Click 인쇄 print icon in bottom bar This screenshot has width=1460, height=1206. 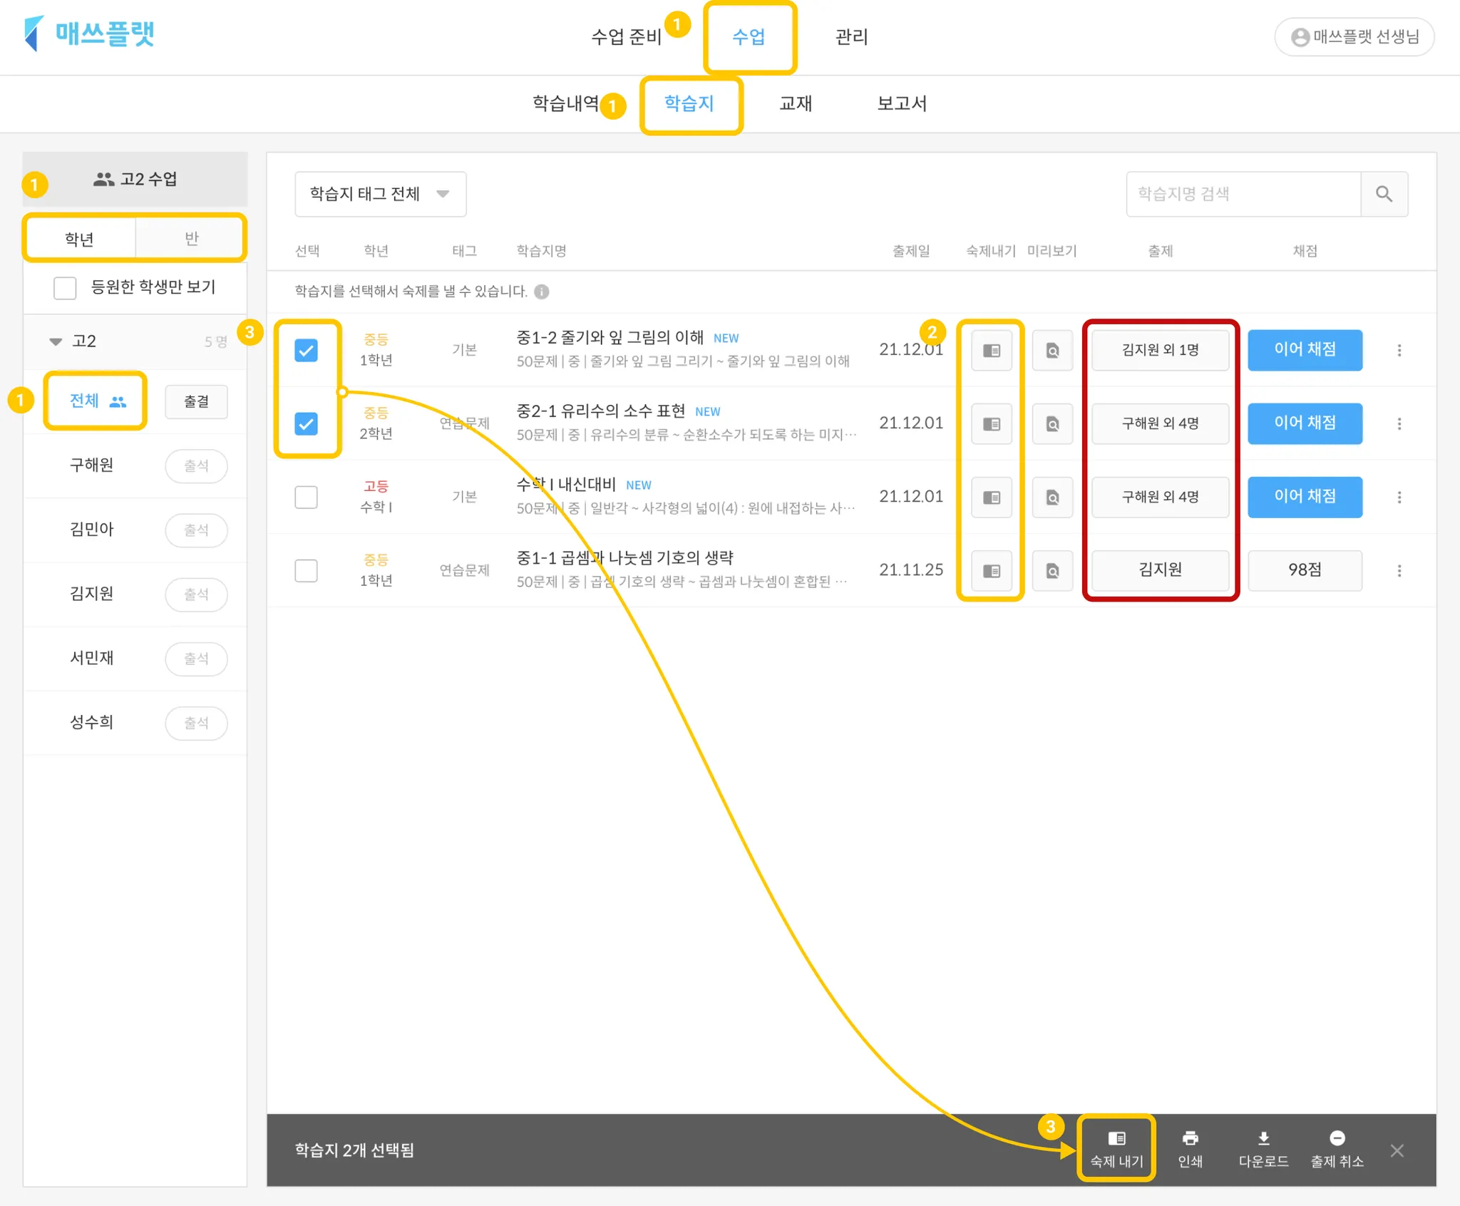click(1190, 1138)
